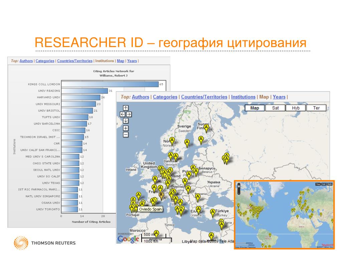
Task: Click the Harvard Univ bar
Action: click(81, 97)
